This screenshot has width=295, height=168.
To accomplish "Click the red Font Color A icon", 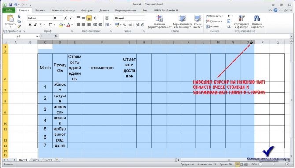I will 69,25.
